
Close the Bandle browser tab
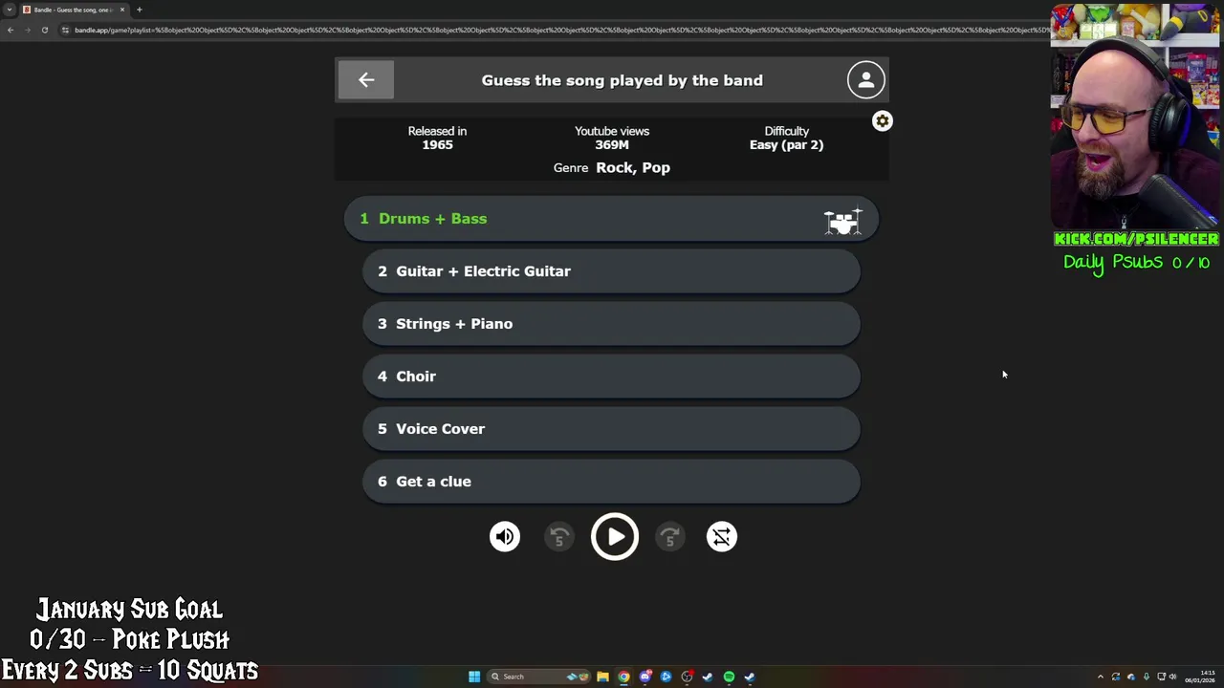click(x=122, y=10)
